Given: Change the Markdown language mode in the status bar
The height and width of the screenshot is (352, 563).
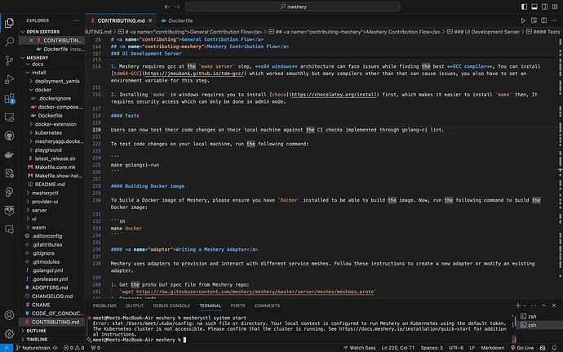Looking at the screenshot, I should click(x=492, y=348).
